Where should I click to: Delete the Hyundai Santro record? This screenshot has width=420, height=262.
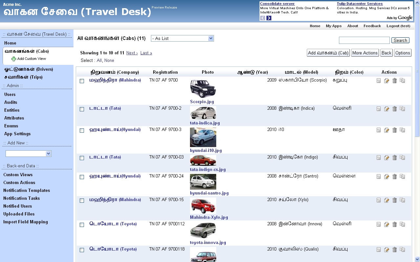[x=394, y=177]
